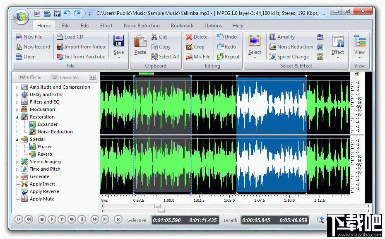Screen dimensions: 385x239
Task: Click the Mix File icon
Action: click(189, 57)
